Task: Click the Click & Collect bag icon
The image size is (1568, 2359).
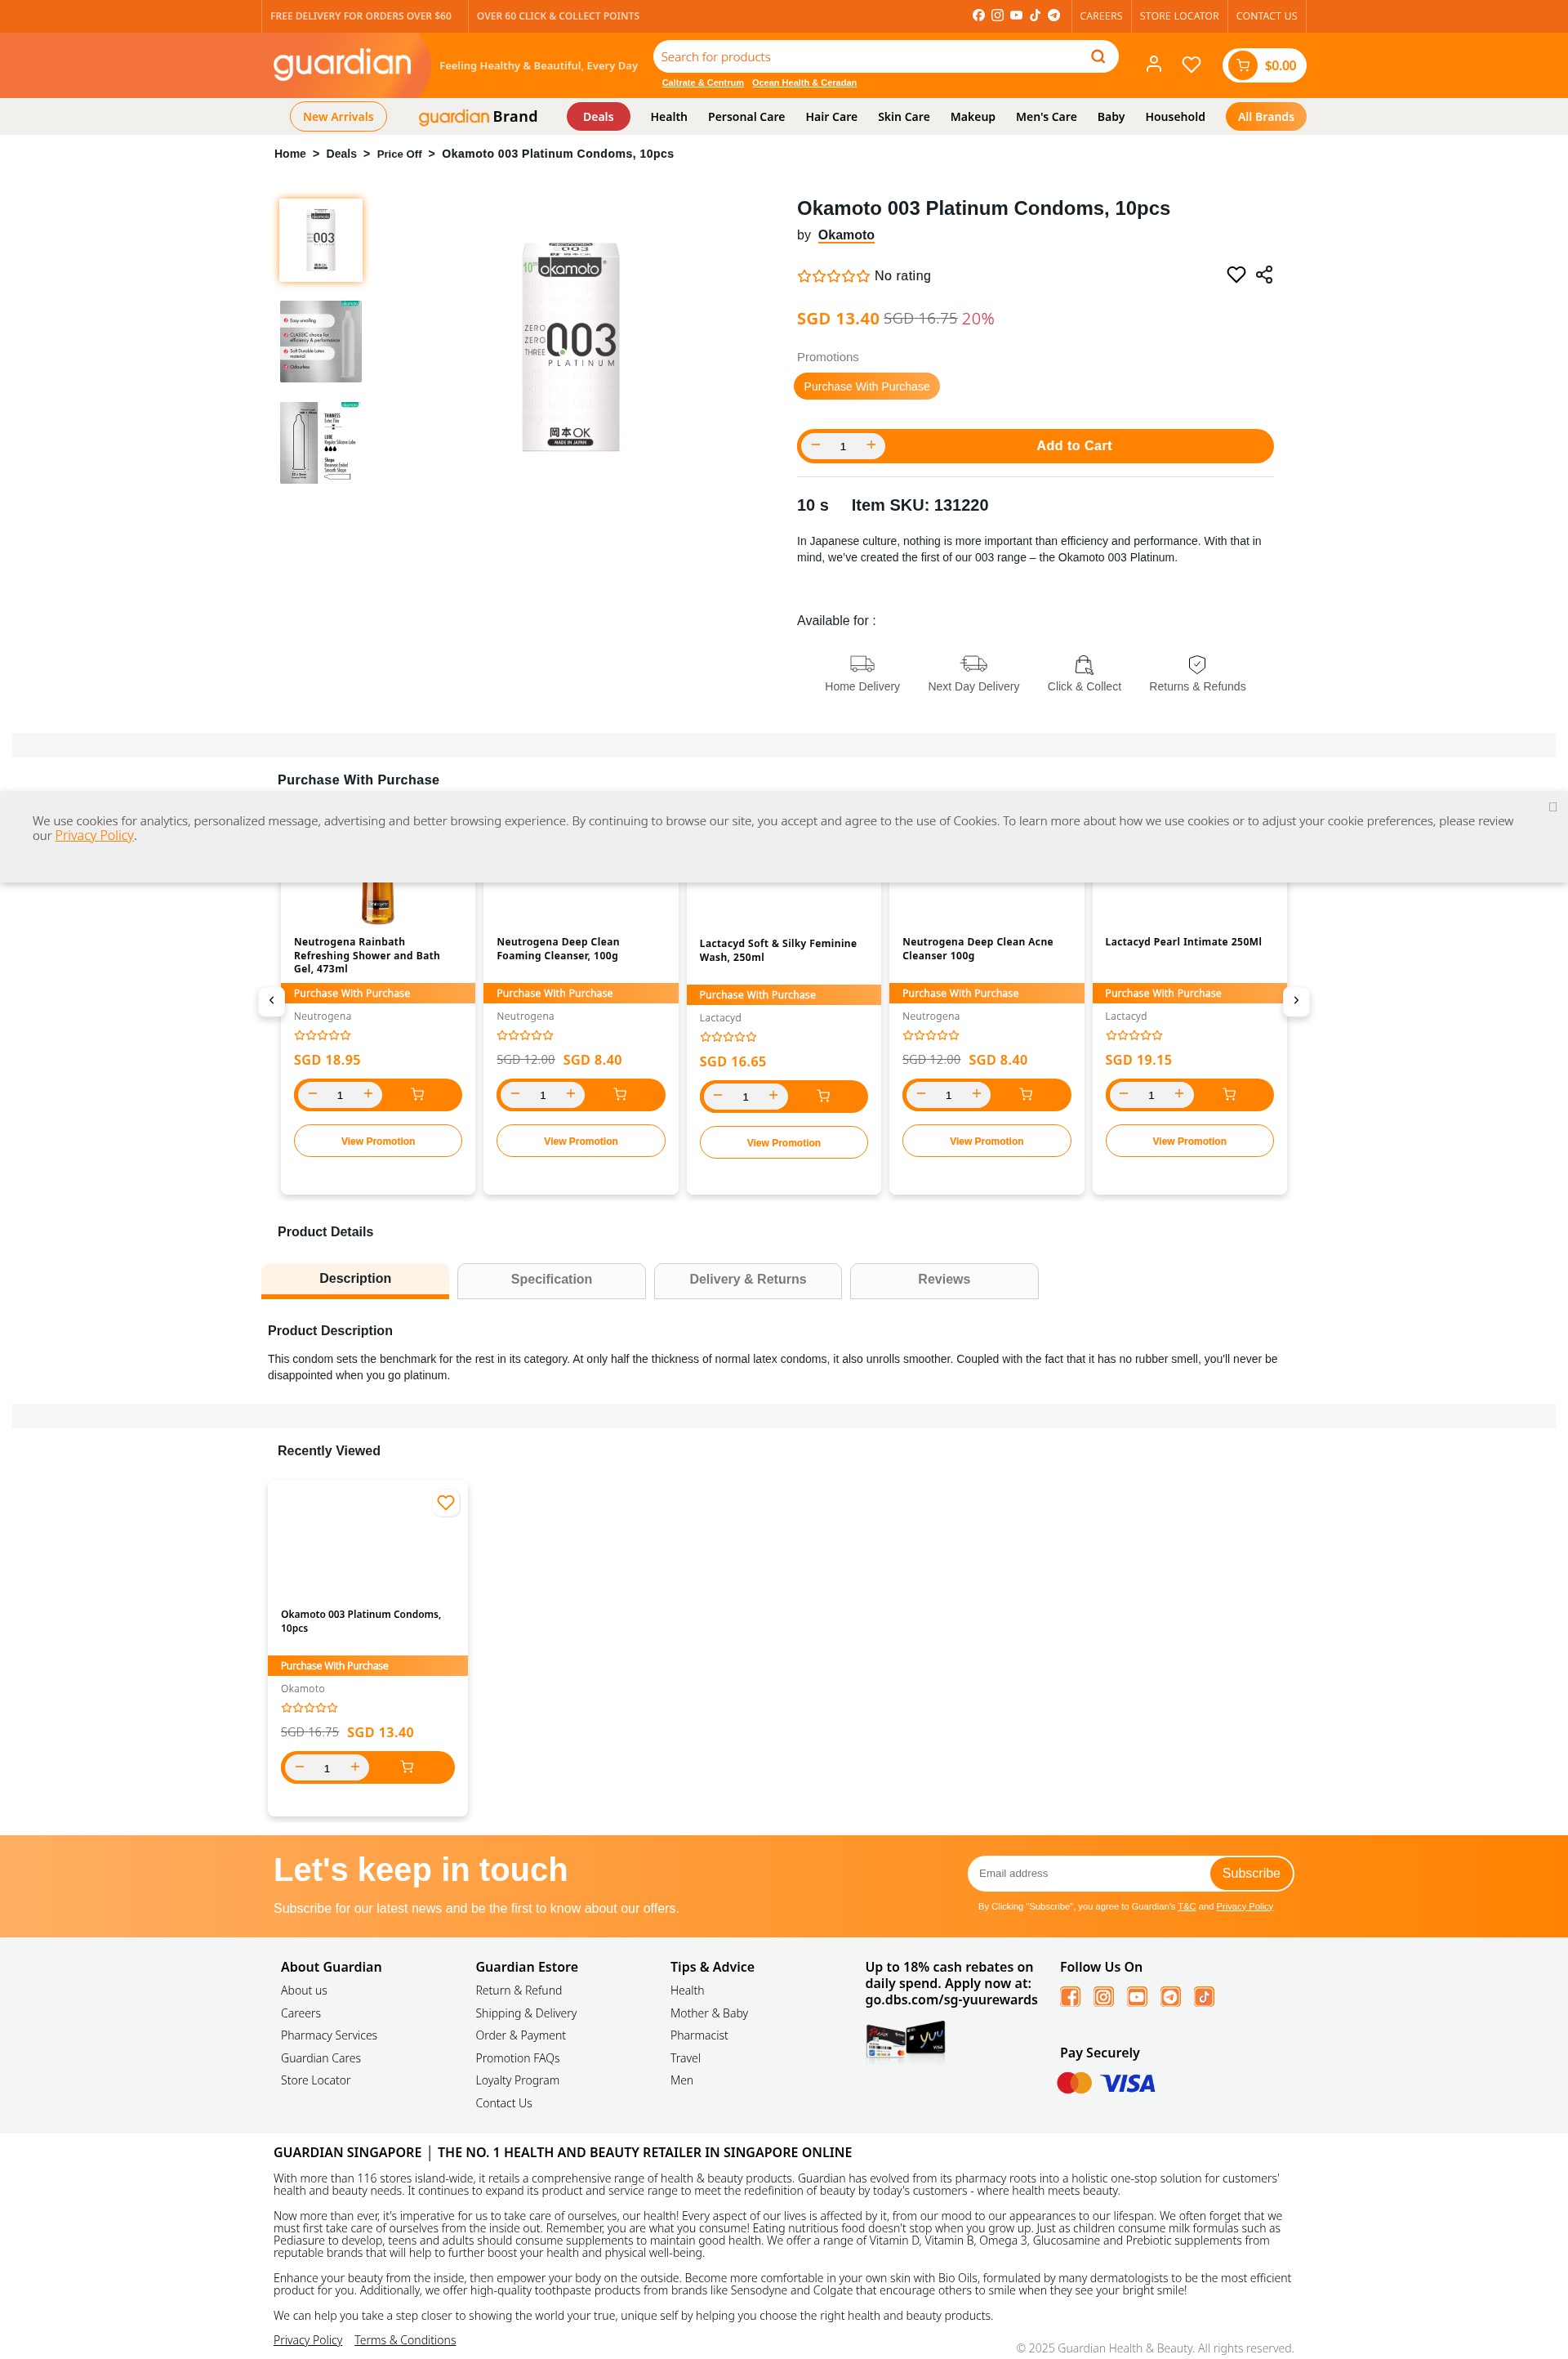Action: [x=1084, y=663]
